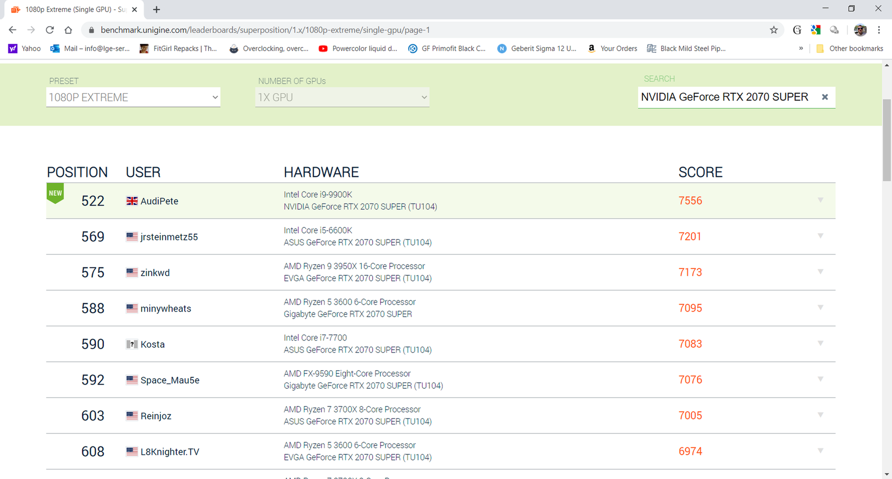892x479 pixels.
Task: Open the Overclocking bookmark
Action: click(x=269, y=48)
